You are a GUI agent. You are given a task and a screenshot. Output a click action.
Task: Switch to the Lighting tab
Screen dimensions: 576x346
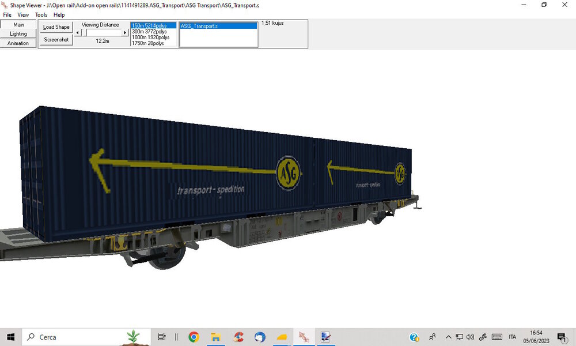(18, 34)
